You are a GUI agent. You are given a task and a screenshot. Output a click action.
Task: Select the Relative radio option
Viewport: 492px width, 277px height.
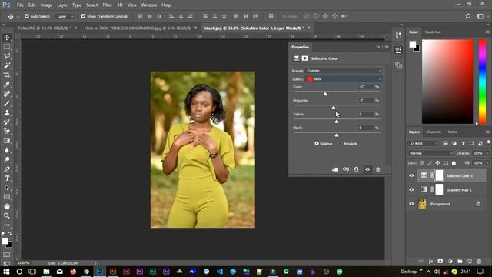pos(317,144)
